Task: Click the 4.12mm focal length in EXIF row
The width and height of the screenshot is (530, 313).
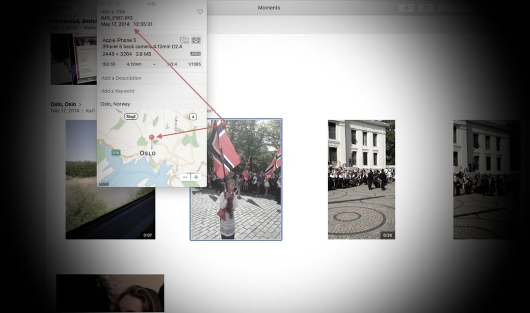Action: 134,64
